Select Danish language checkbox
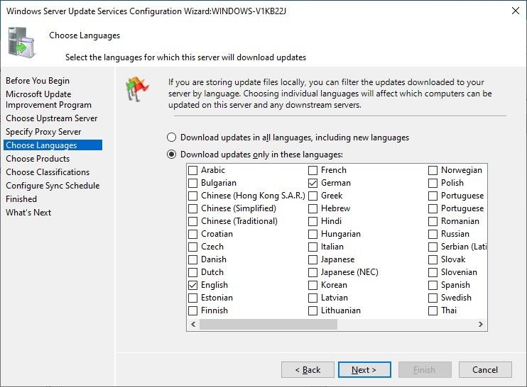This screenshot has height=387, width=527. click(x=193, y=259)
